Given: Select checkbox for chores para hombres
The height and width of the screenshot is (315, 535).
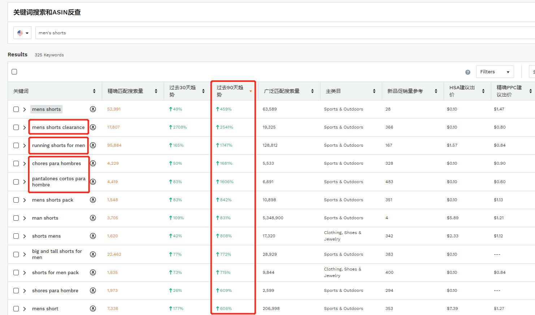Looking at the screenshot, I should coord(16,163).
